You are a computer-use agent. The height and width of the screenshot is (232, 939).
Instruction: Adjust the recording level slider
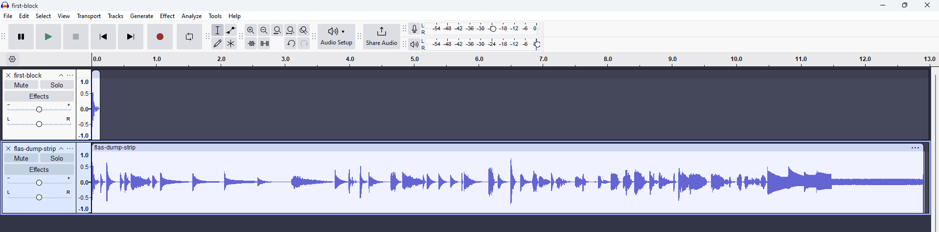click(x=493, y=29)
